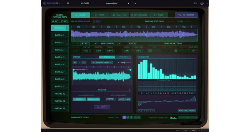Click Browse Sample button
Viewport: 250px width, 132px height.
tap(102, 62)
